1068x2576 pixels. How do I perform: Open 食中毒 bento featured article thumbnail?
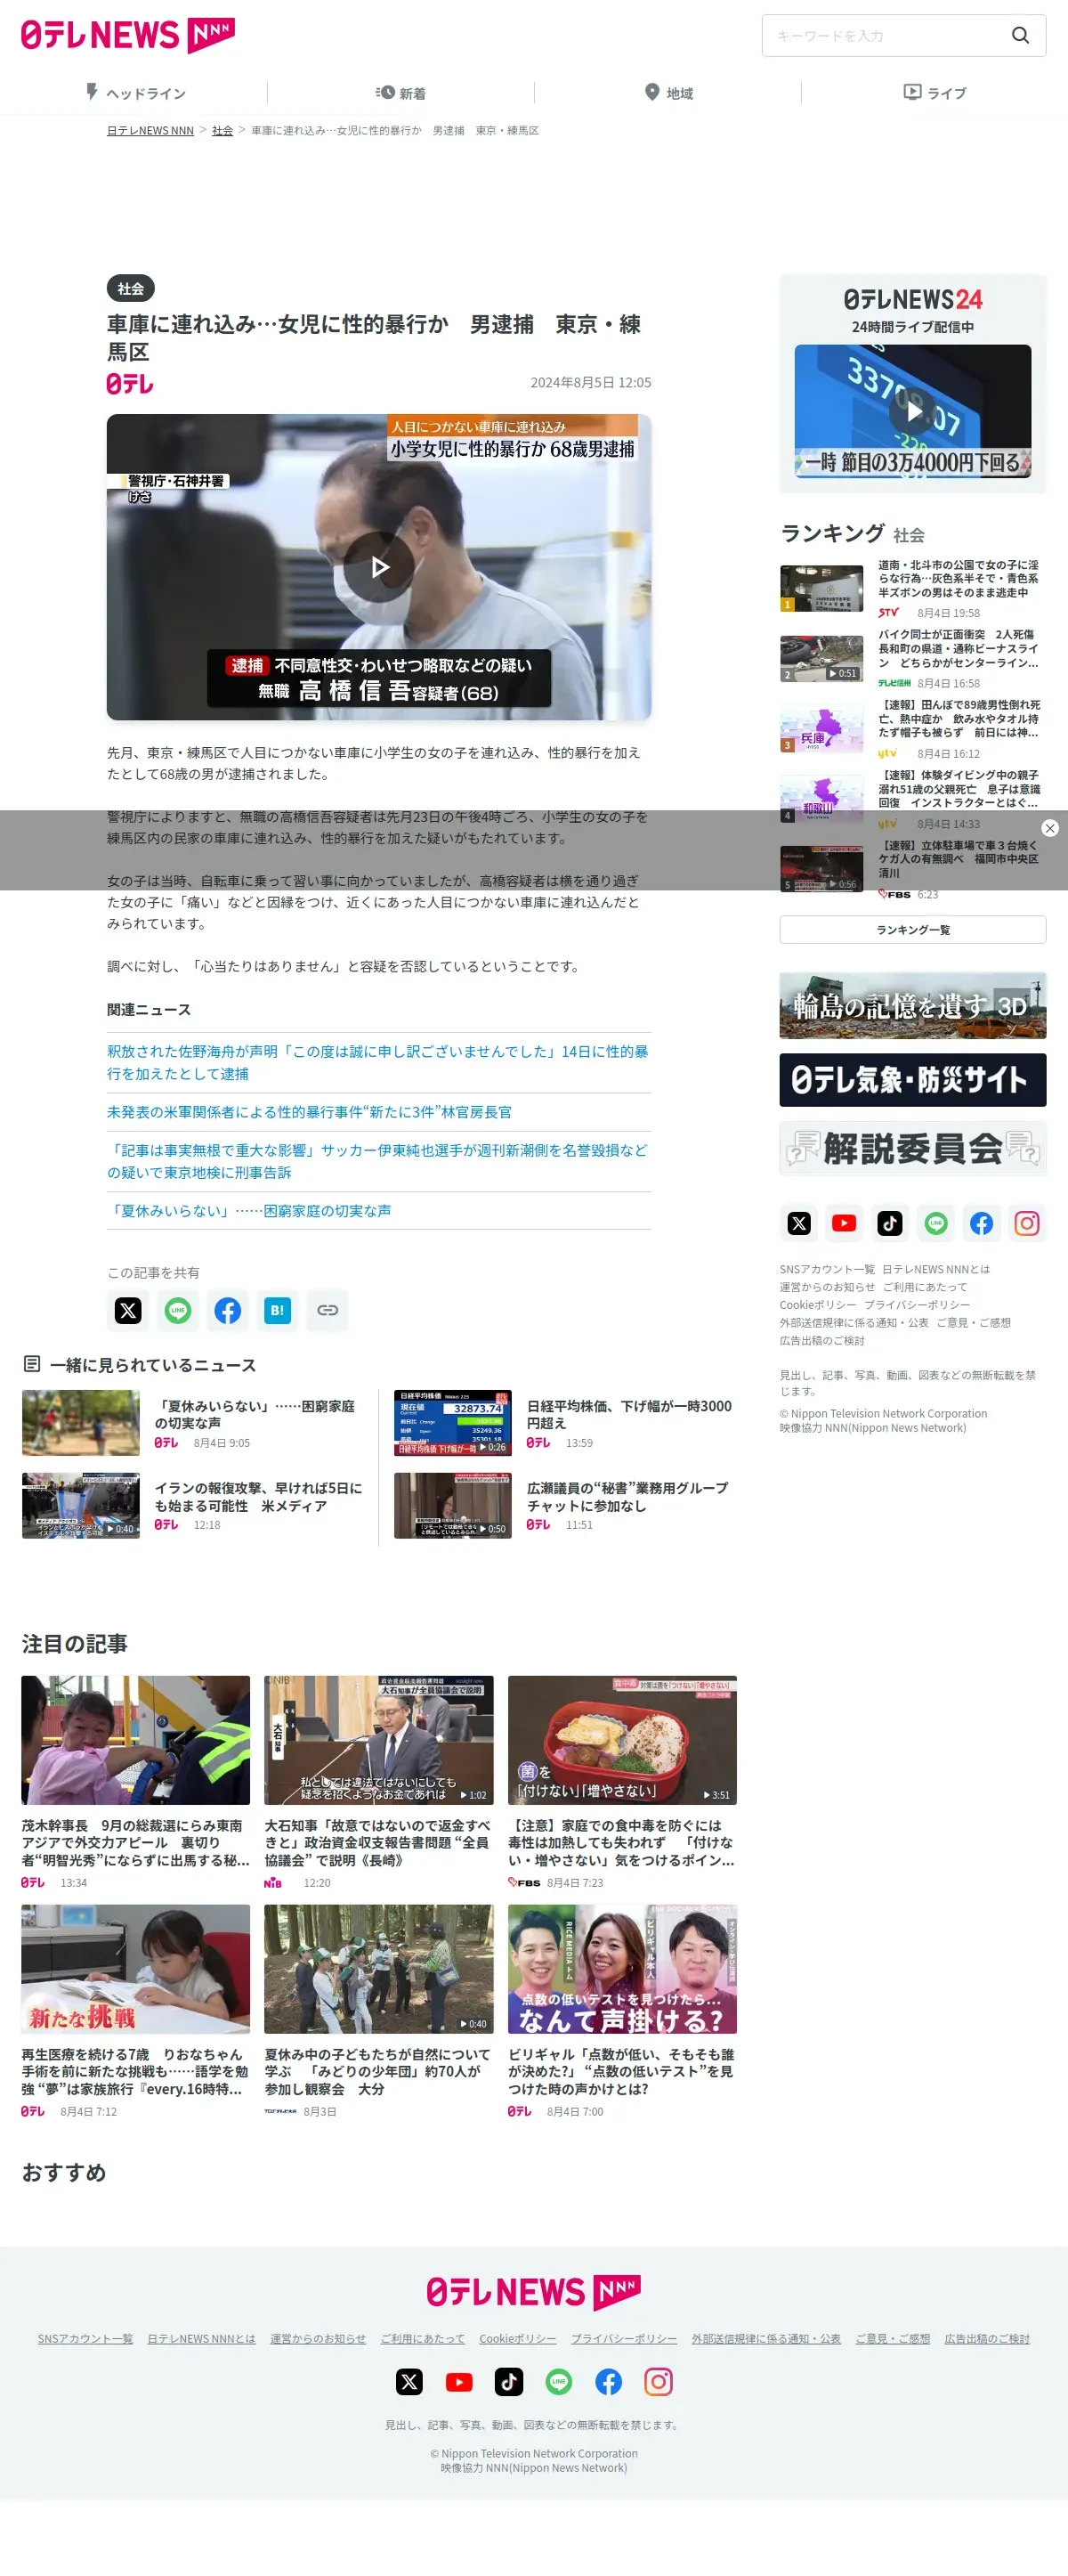tap(622, 1740)
